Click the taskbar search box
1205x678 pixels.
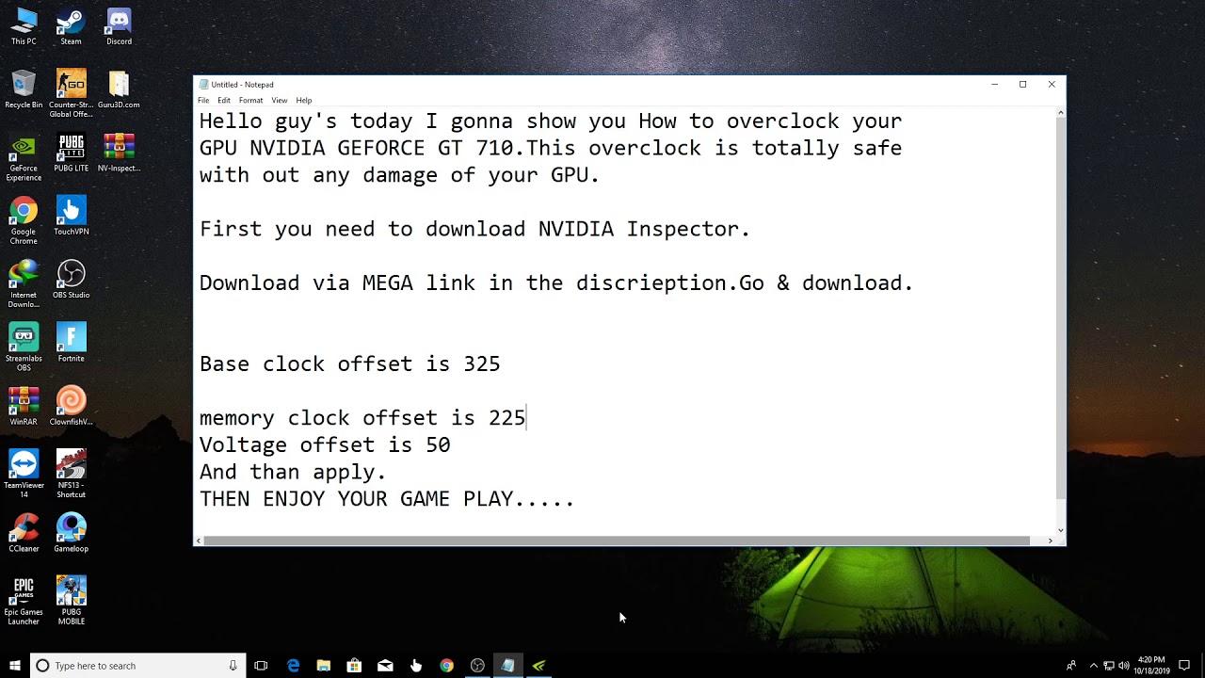(x=138, y=666)
